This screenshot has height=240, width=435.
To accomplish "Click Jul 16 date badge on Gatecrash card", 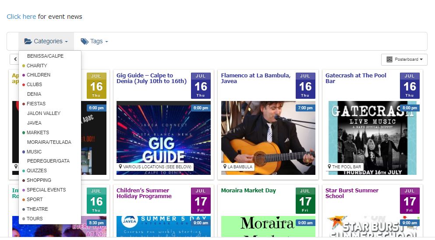I will (x=410, y=86).
